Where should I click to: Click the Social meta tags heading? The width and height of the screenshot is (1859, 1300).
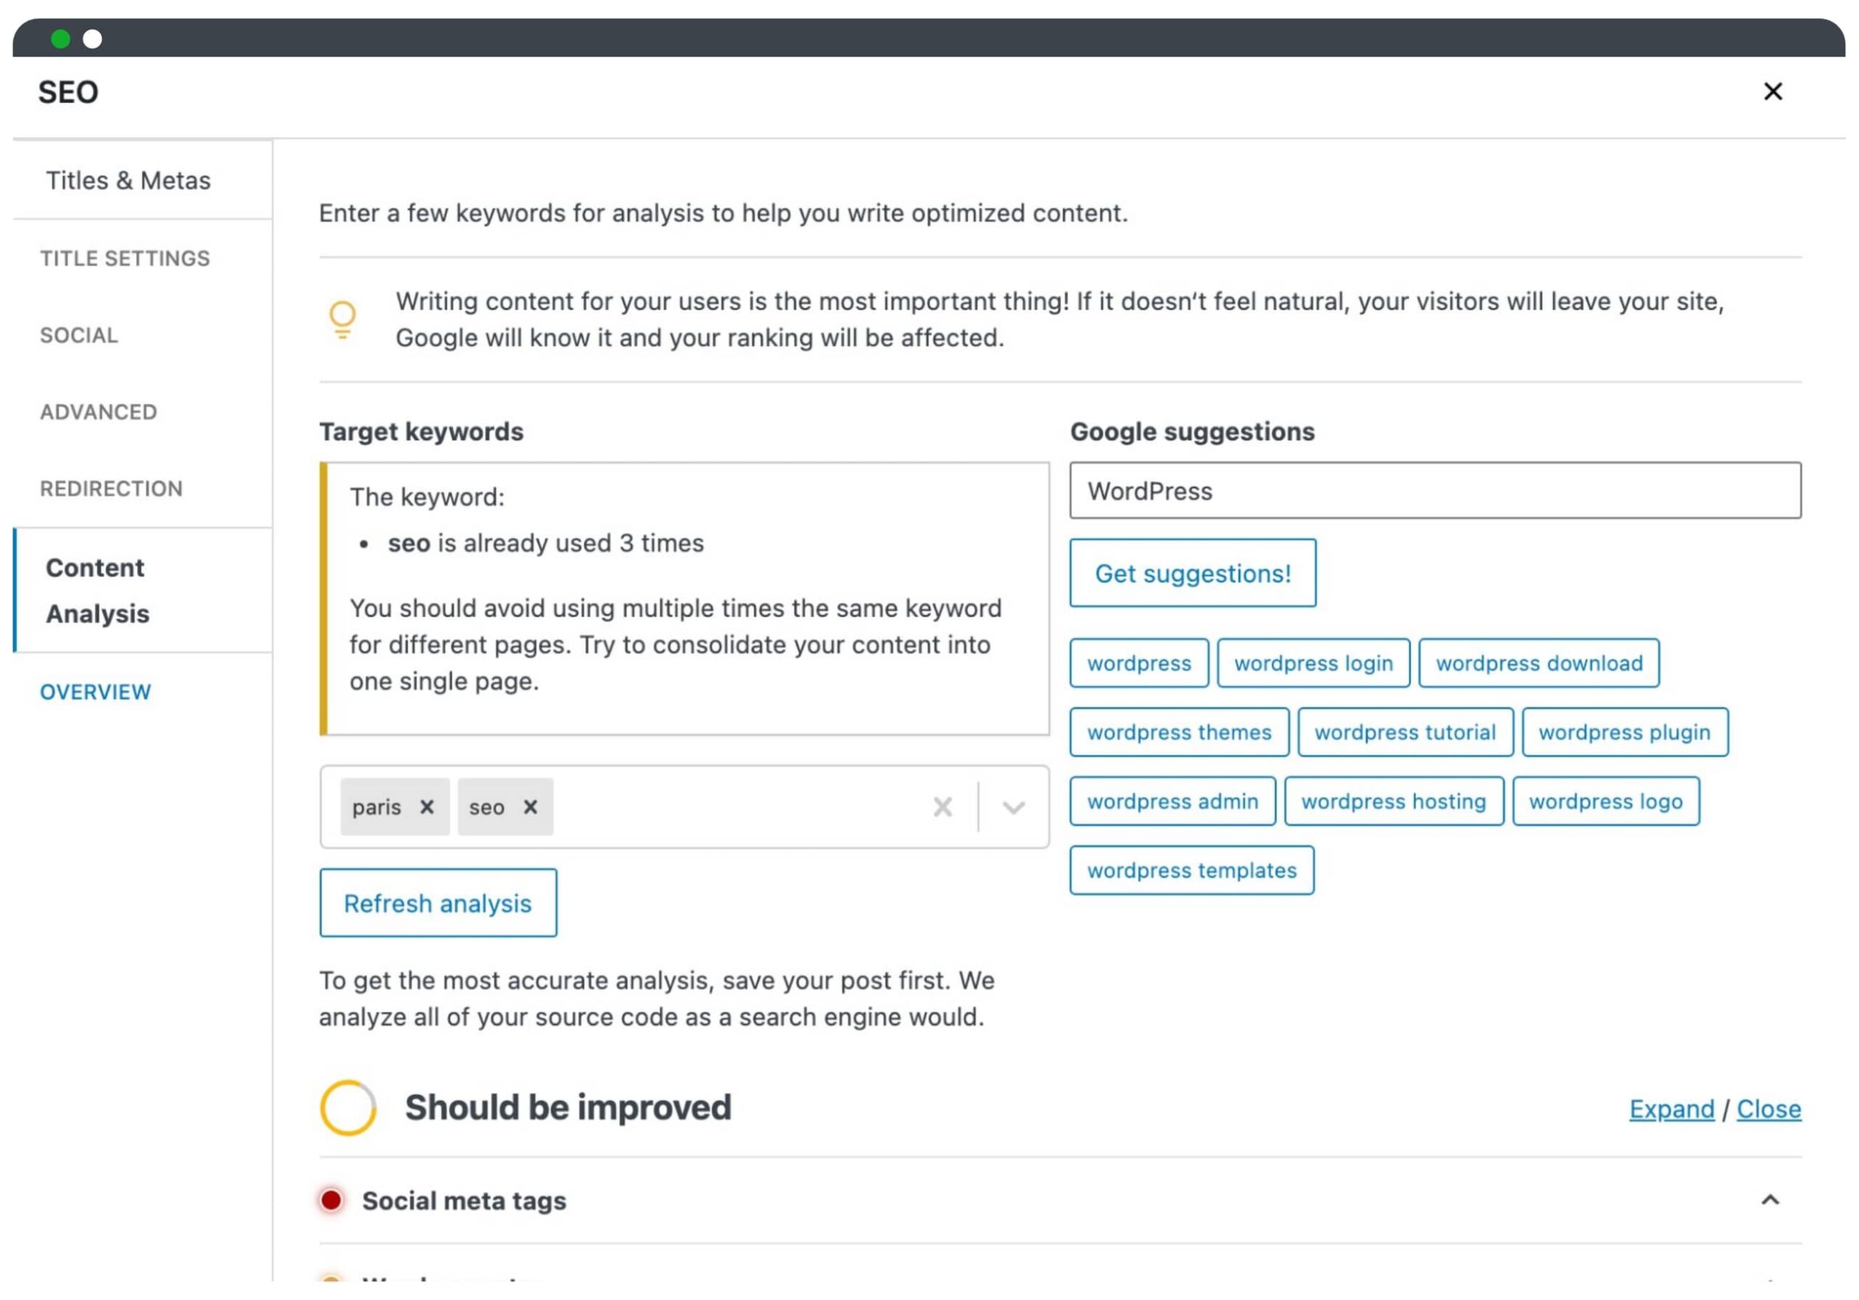[x=464, y=1201]
